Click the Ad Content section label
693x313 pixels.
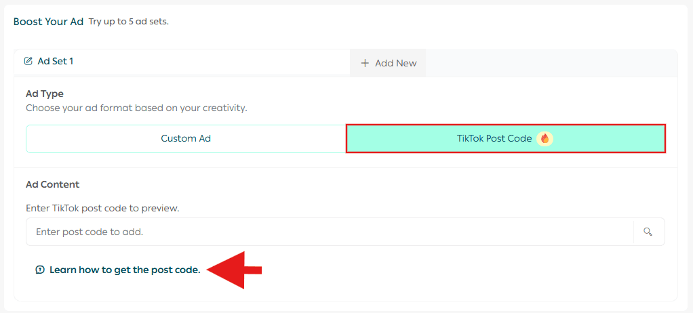click(x=52, y=184)
